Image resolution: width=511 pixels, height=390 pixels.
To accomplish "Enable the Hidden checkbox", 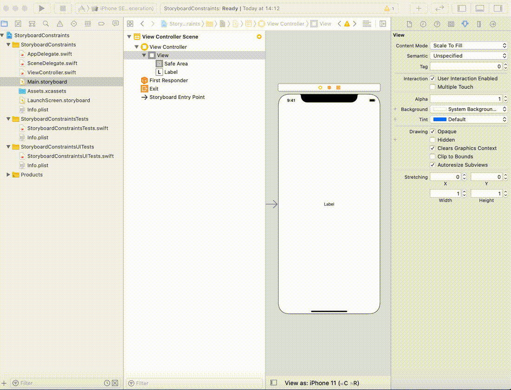I will tap(432, 140).
